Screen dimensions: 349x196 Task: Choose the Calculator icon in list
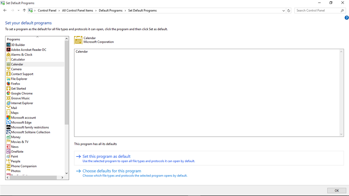tap(9, 59)
